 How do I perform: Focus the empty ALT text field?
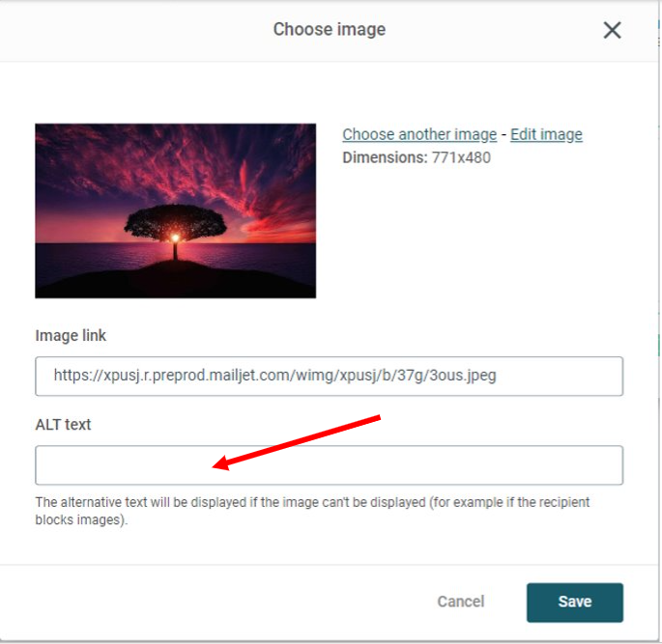click(x=329, y=465)
